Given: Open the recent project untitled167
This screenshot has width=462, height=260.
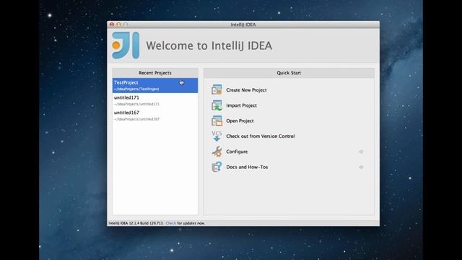Looking at the screenshot, I should pos(155,116).
